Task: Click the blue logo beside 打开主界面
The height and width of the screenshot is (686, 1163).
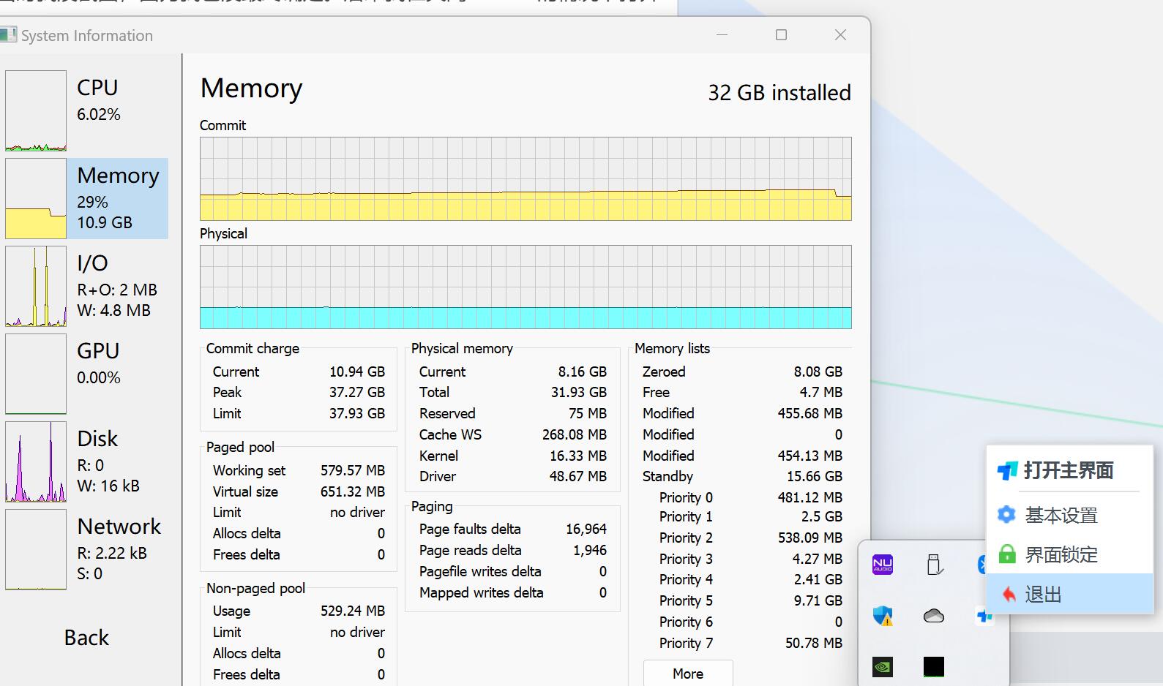Action: click(x=1007, y=471)
